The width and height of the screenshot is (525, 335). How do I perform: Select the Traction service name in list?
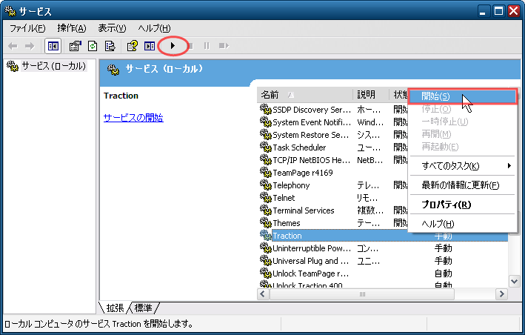tap(287, 236)
